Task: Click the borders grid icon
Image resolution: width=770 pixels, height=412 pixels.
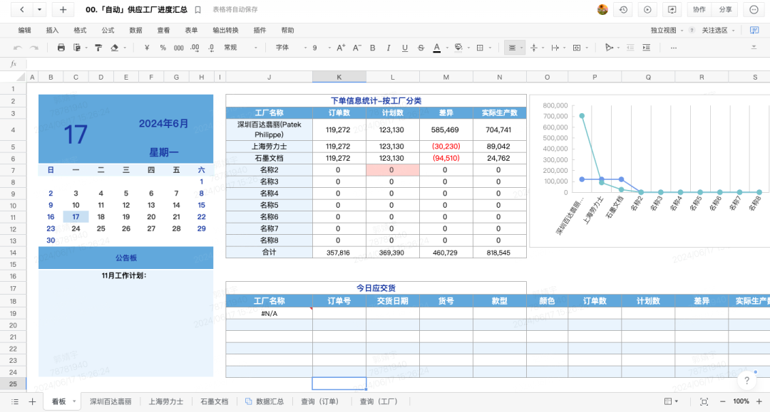Action: [x=481, y=48]
